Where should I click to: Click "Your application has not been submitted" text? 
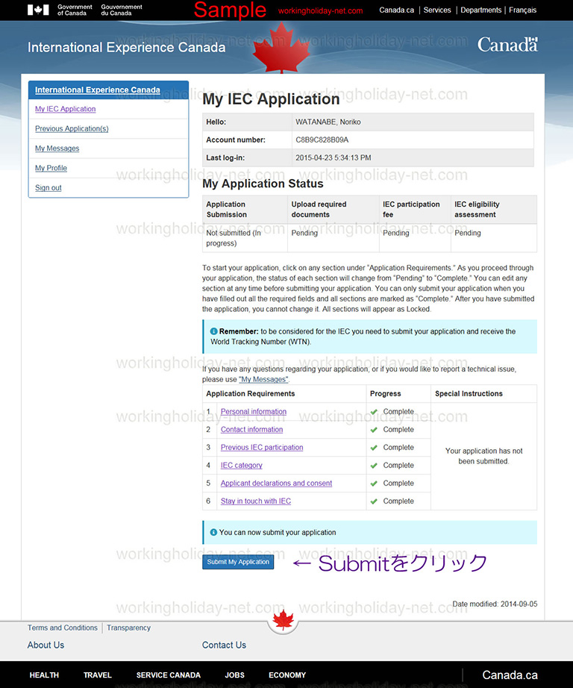[x=483, y=457]
